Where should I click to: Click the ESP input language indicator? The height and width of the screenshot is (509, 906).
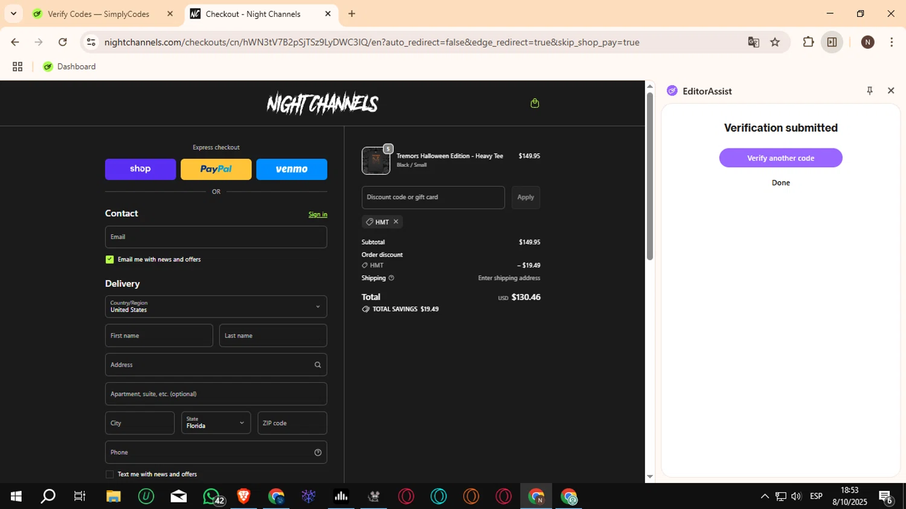pyautogui.click(x=816, y=496)
